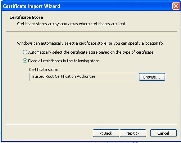Click 'Windows can automatically select' instruction text
This screenshot has width=181, height=143.
pos(91,43)
